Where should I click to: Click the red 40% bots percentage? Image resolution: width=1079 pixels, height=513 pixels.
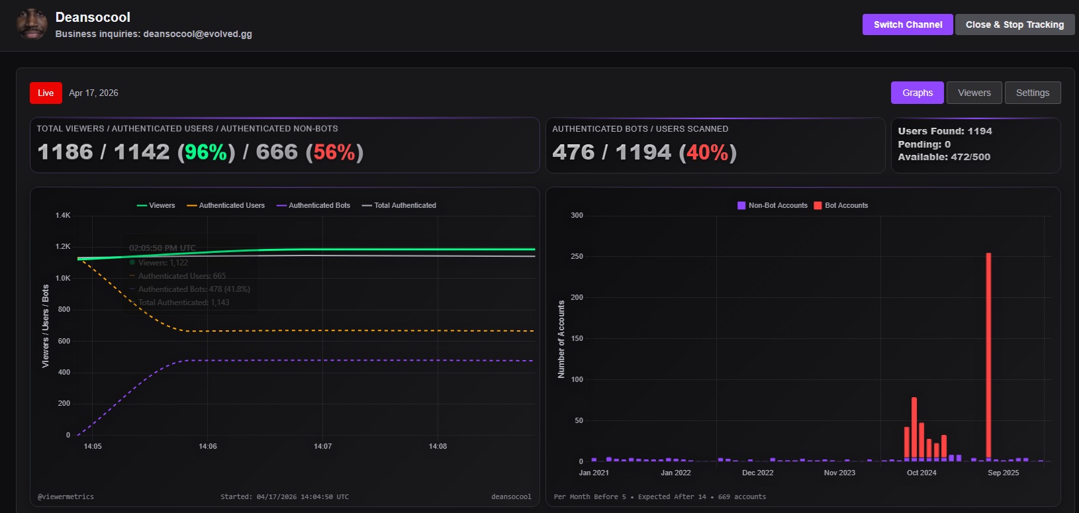point(708,152)
